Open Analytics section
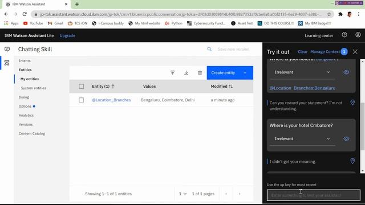The height and width of the screenshot is (205, 365). tap(26, 115)
